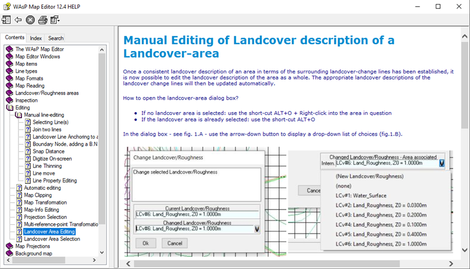This screenshot has height=269, width=470.
Task: Click the book icon next to Map Projections
Action: click(10, 246)
